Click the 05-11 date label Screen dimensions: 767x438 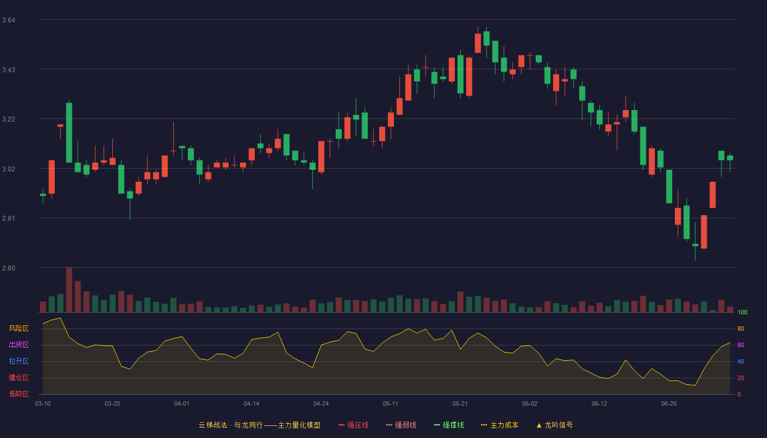pos(391,404)
